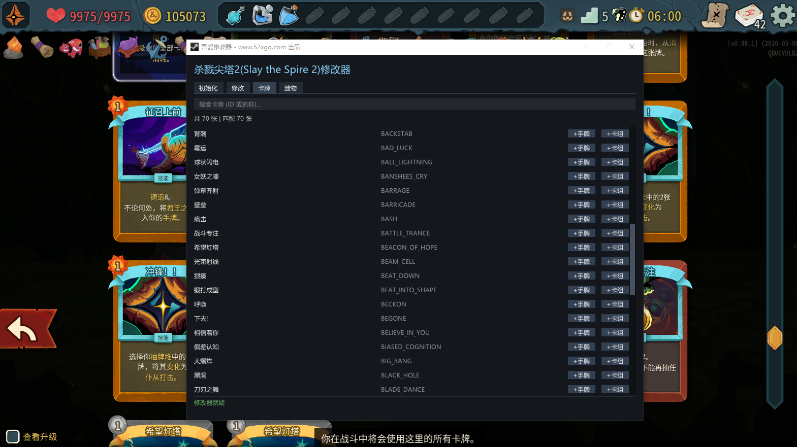Minimize the trainer window
797x447 pixels.
coord(586,47)
